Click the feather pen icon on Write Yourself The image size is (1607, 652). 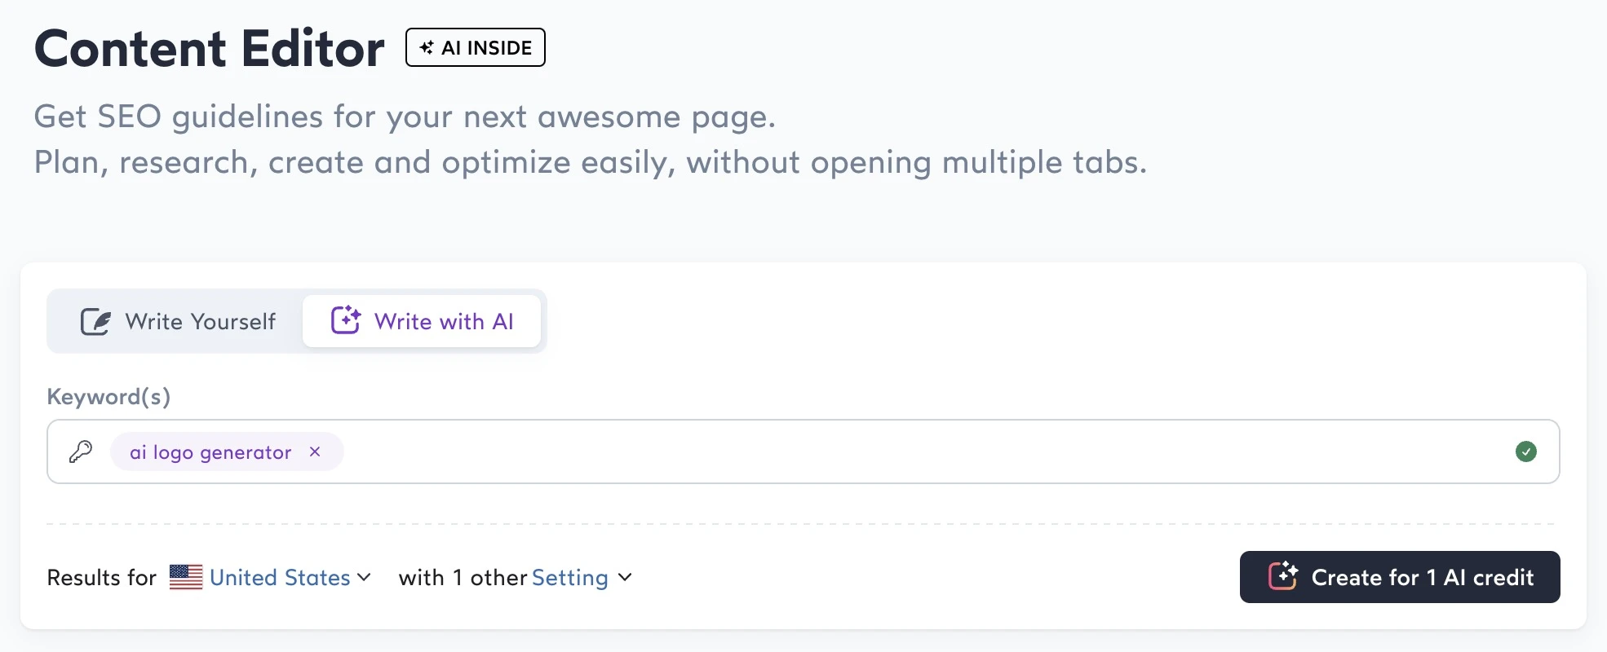(95, 320)
